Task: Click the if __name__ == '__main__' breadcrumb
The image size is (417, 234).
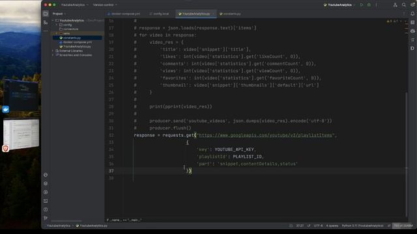Action: coord(124,220)
